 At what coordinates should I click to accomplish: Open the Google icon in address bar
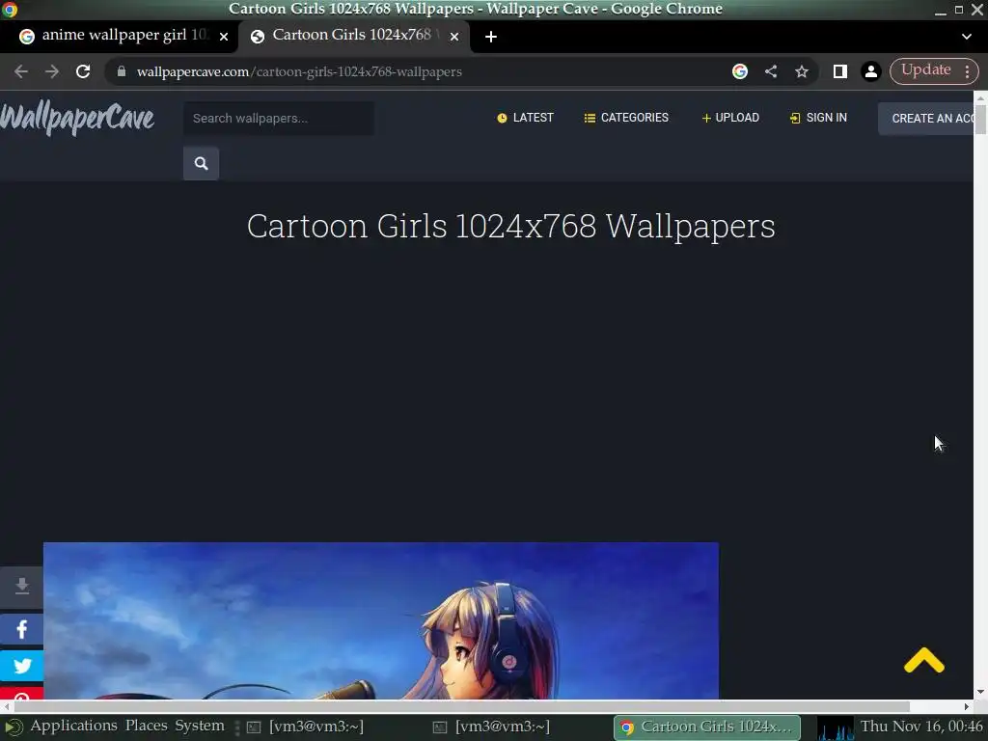(740, 71)
